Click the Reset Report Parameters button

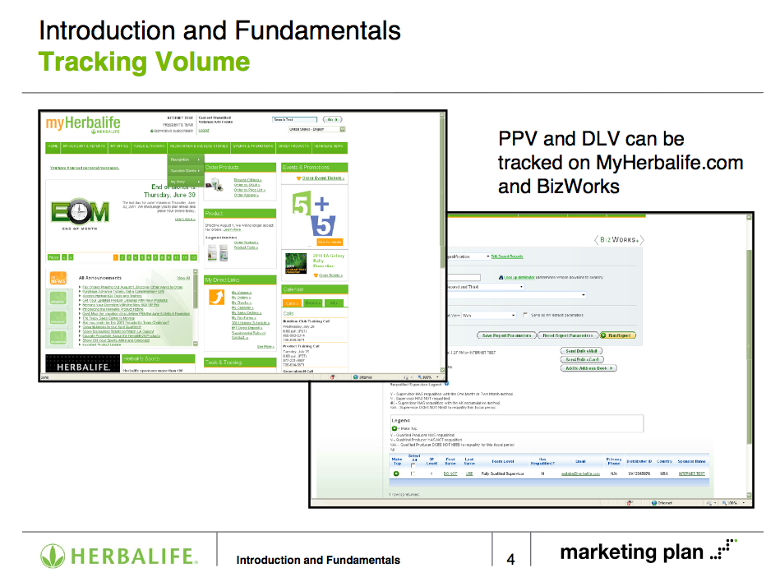pyautogui.click(x=568, y=335)
